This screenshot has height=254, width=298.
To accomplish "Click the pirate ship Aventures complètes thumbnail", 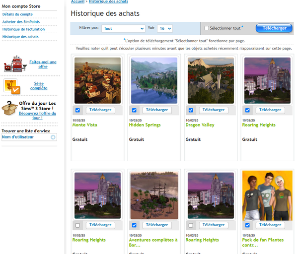I will click(x=154, y=195).
